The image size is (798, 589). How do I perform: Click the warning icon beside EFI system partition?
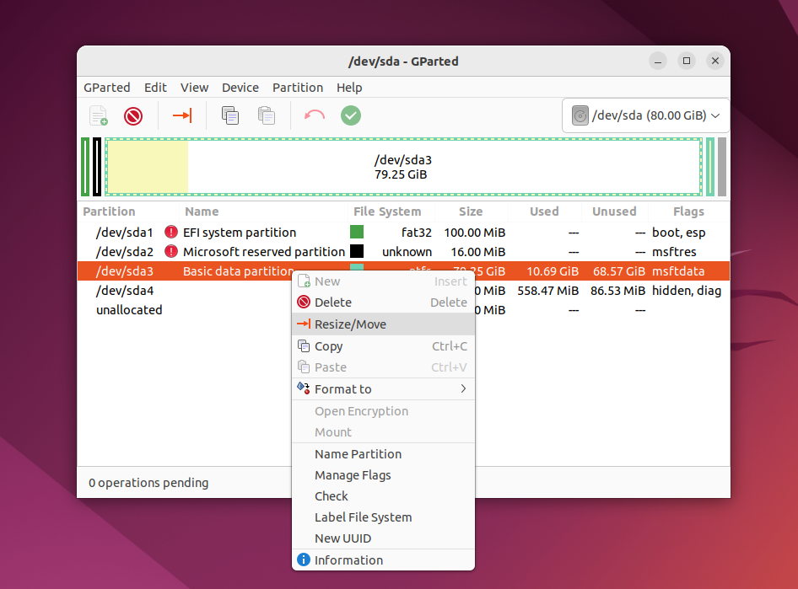[x=171, y=233]
